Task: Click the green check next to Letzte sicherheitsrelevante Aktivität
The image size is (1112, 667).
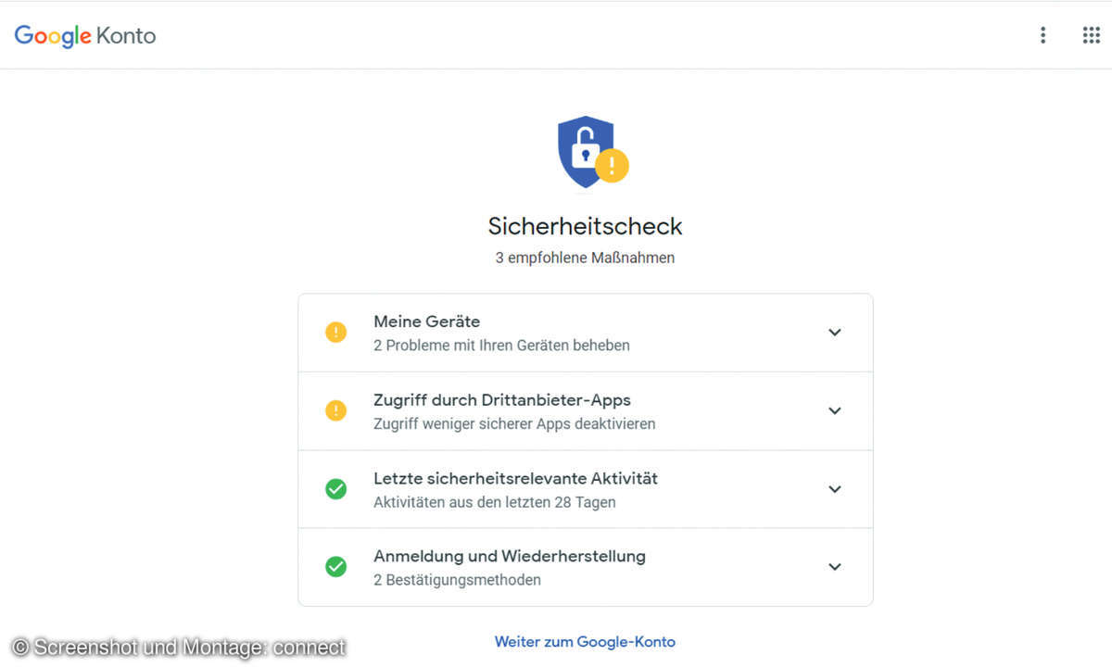Action: pyautogui.click(x=335, y=489)
